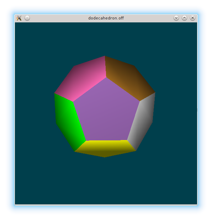Maximize window with the up-chevron button
The image size is (212, 220).
click(x=184, y=18)
